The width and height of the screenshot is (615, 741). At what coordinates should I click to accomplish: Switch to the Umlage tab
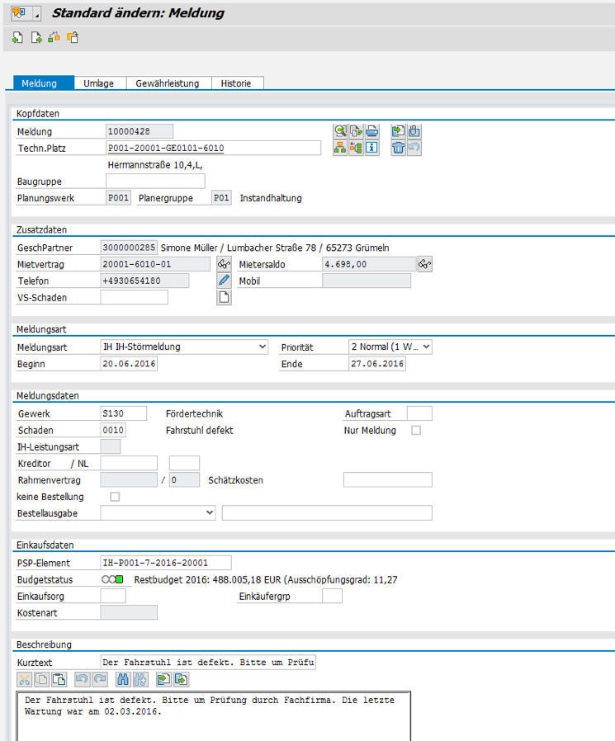[x=99, y=83]
